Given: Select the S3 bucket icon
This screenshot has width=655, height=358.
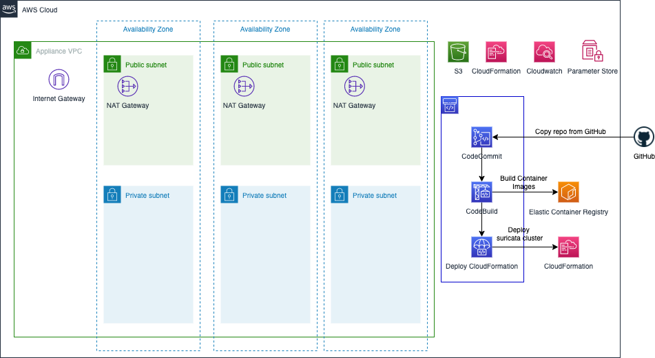Looking at the screenshot, I should click(x=458, y=52).
